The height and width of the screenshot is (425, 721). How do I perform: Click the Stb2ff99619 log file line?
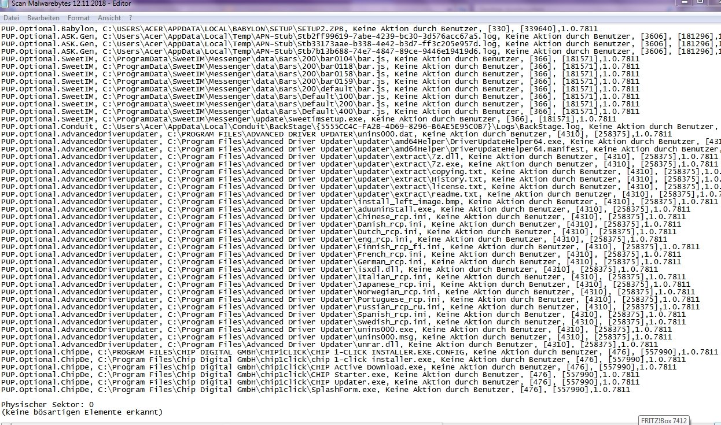(x=360, y=36)
